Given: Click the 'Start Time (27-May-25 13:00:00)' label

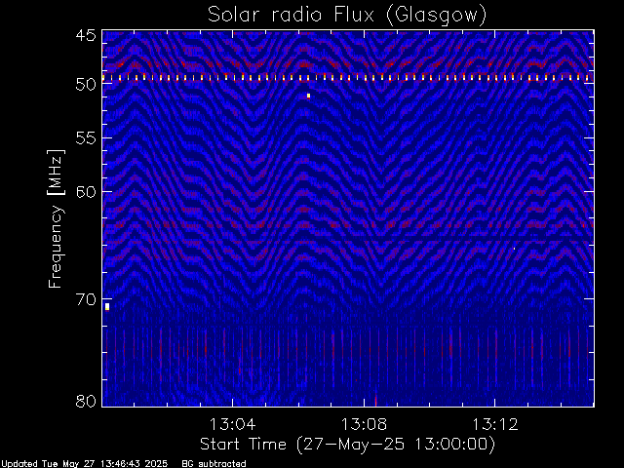Looking at the screenshot, I should click(347, 445).
